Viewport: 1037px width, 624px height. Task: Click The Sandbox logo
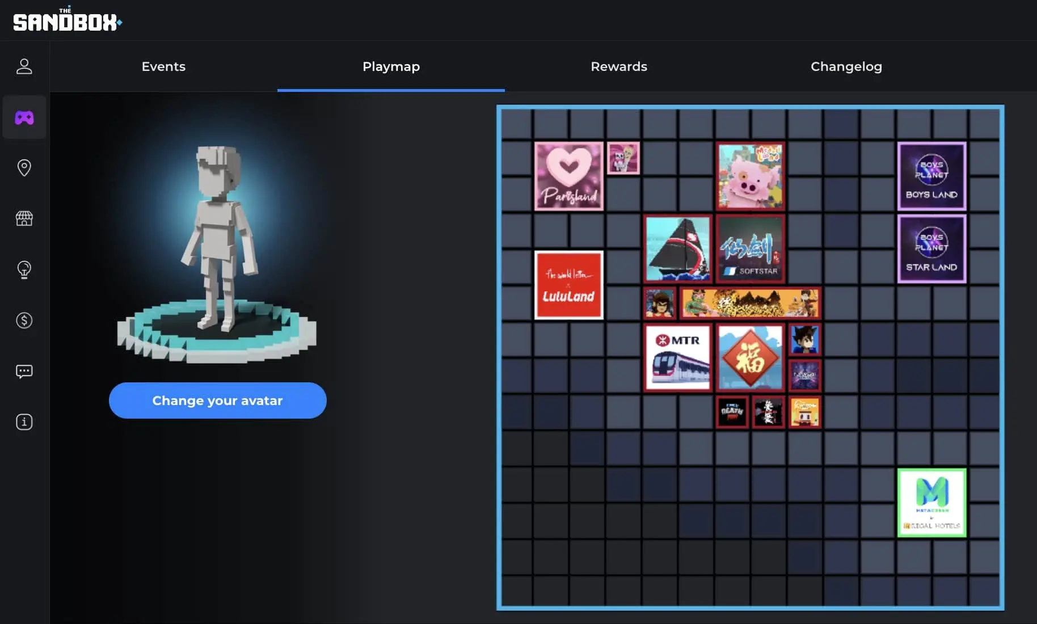[68, 19]
